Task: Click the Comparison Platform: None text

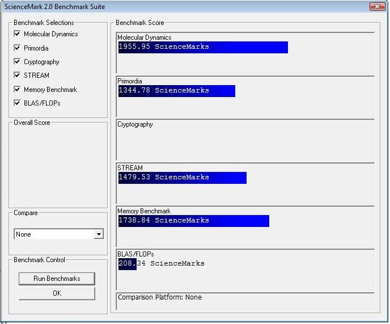Action: [x=159, y=297]
